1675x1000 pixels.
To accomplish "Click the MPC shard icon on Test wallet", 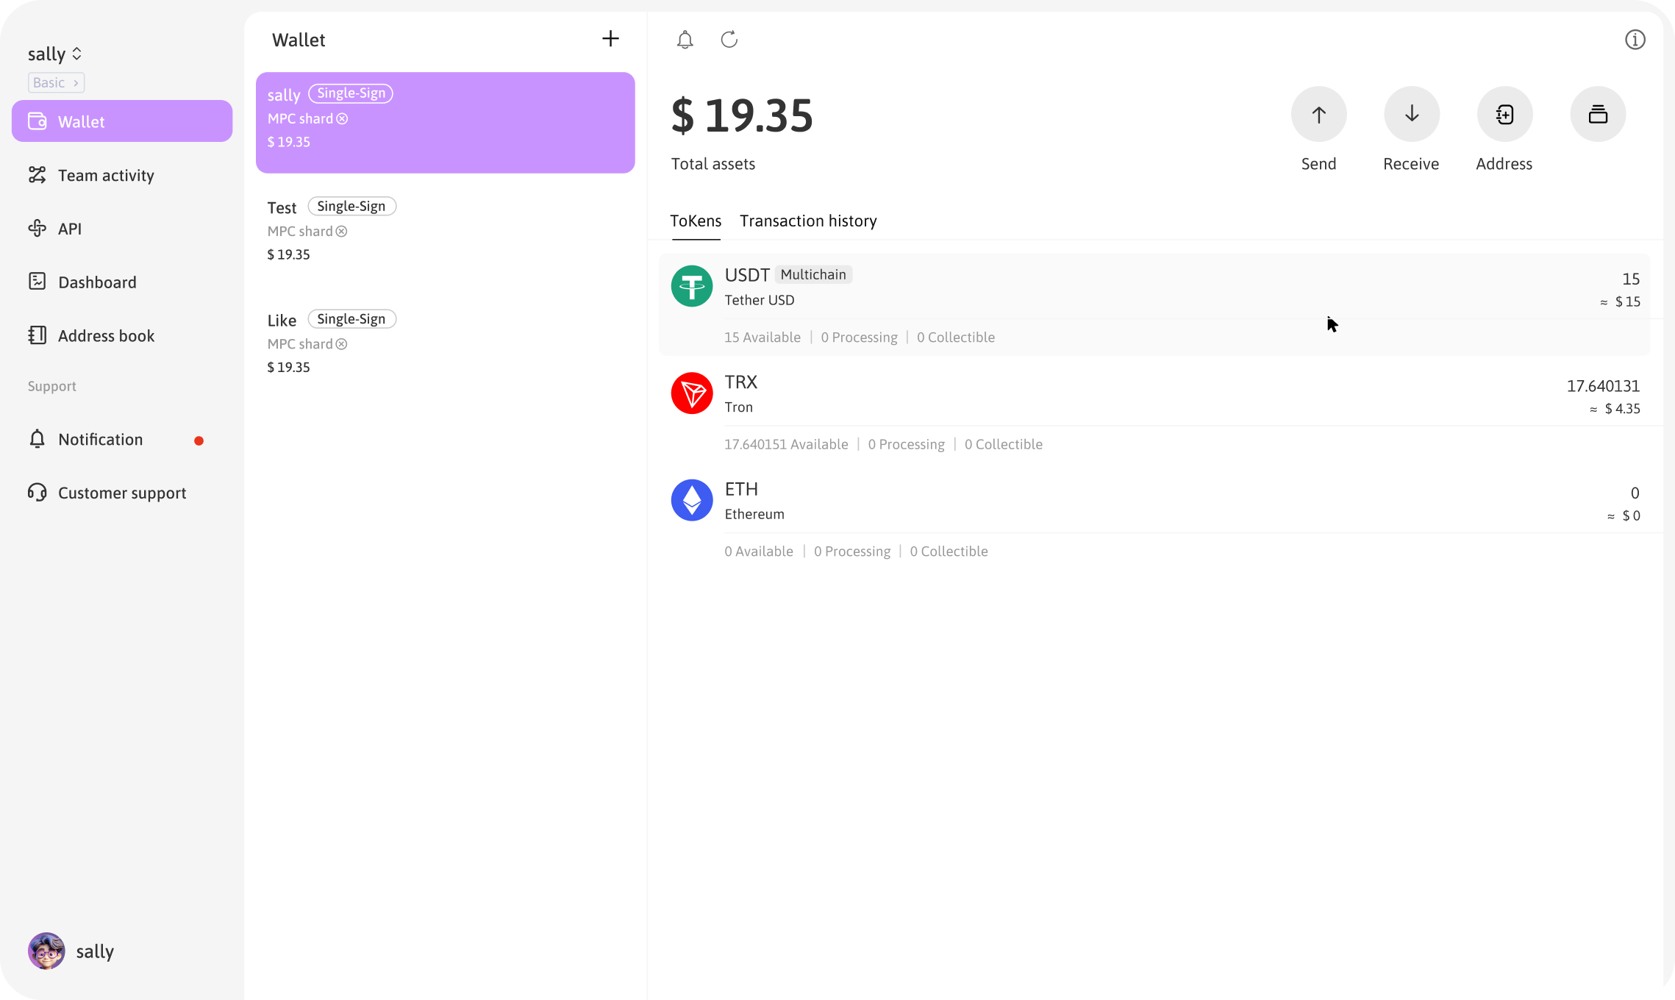I will pos(341,232).
